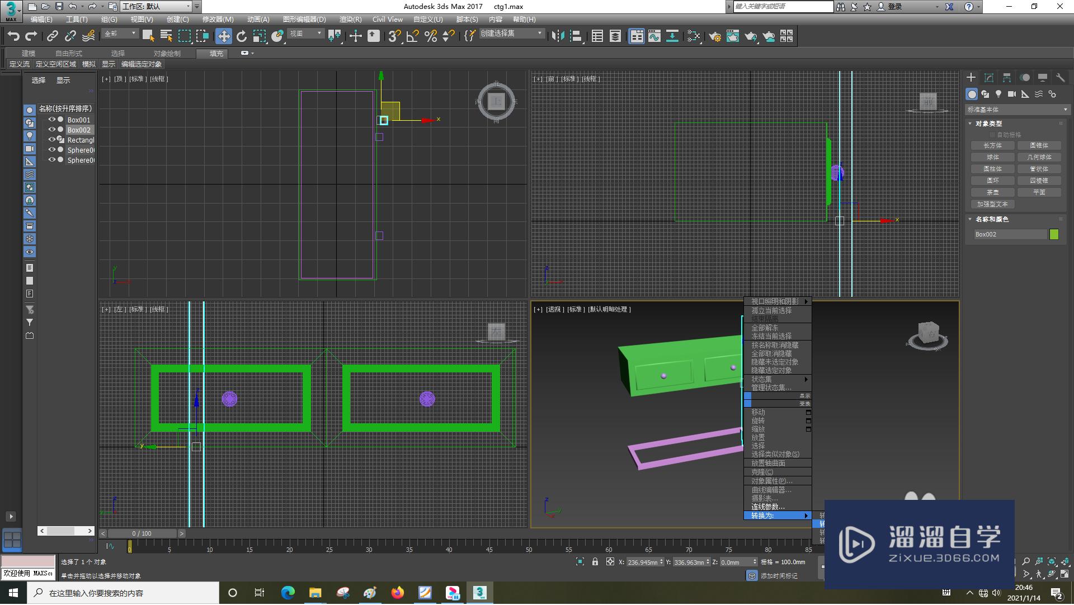Toggle the Window/Crossing selection mode

[x=202, y=36]
